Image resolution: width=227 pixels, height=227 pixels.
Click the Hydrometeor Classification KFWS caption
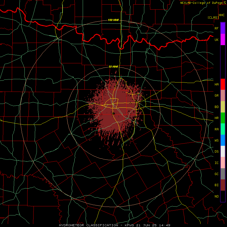(115, 225)
